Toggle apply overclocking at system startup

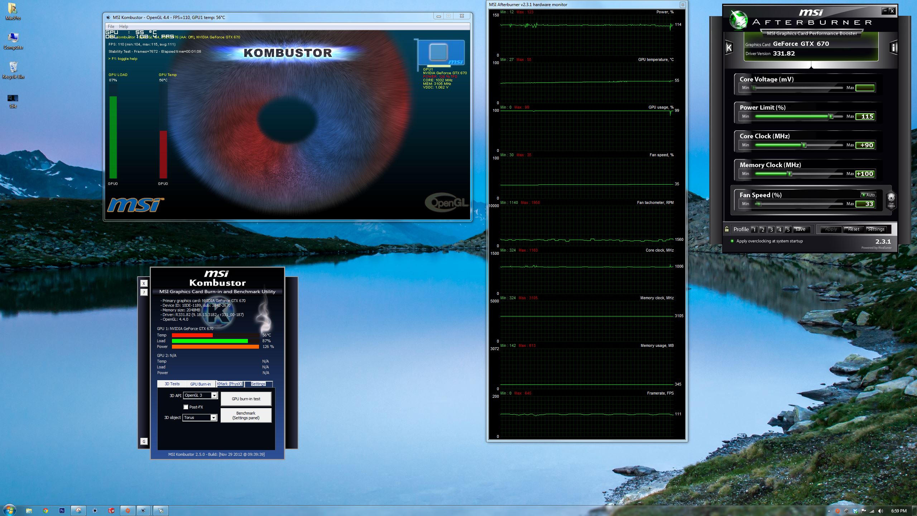732,241
